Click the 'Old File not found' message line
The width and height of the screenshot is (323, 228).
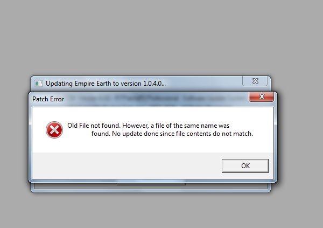(149, 126)
